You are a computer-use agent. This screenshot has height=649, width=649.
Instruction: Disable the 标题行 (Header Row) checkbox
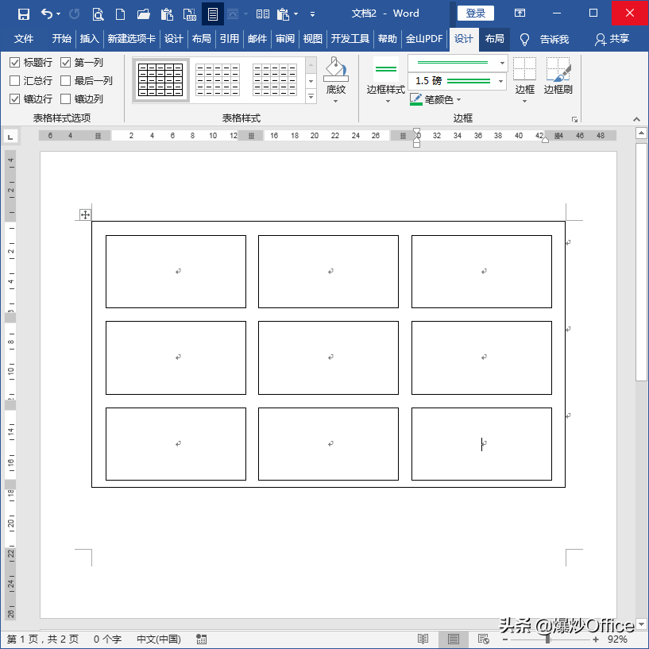14,64
